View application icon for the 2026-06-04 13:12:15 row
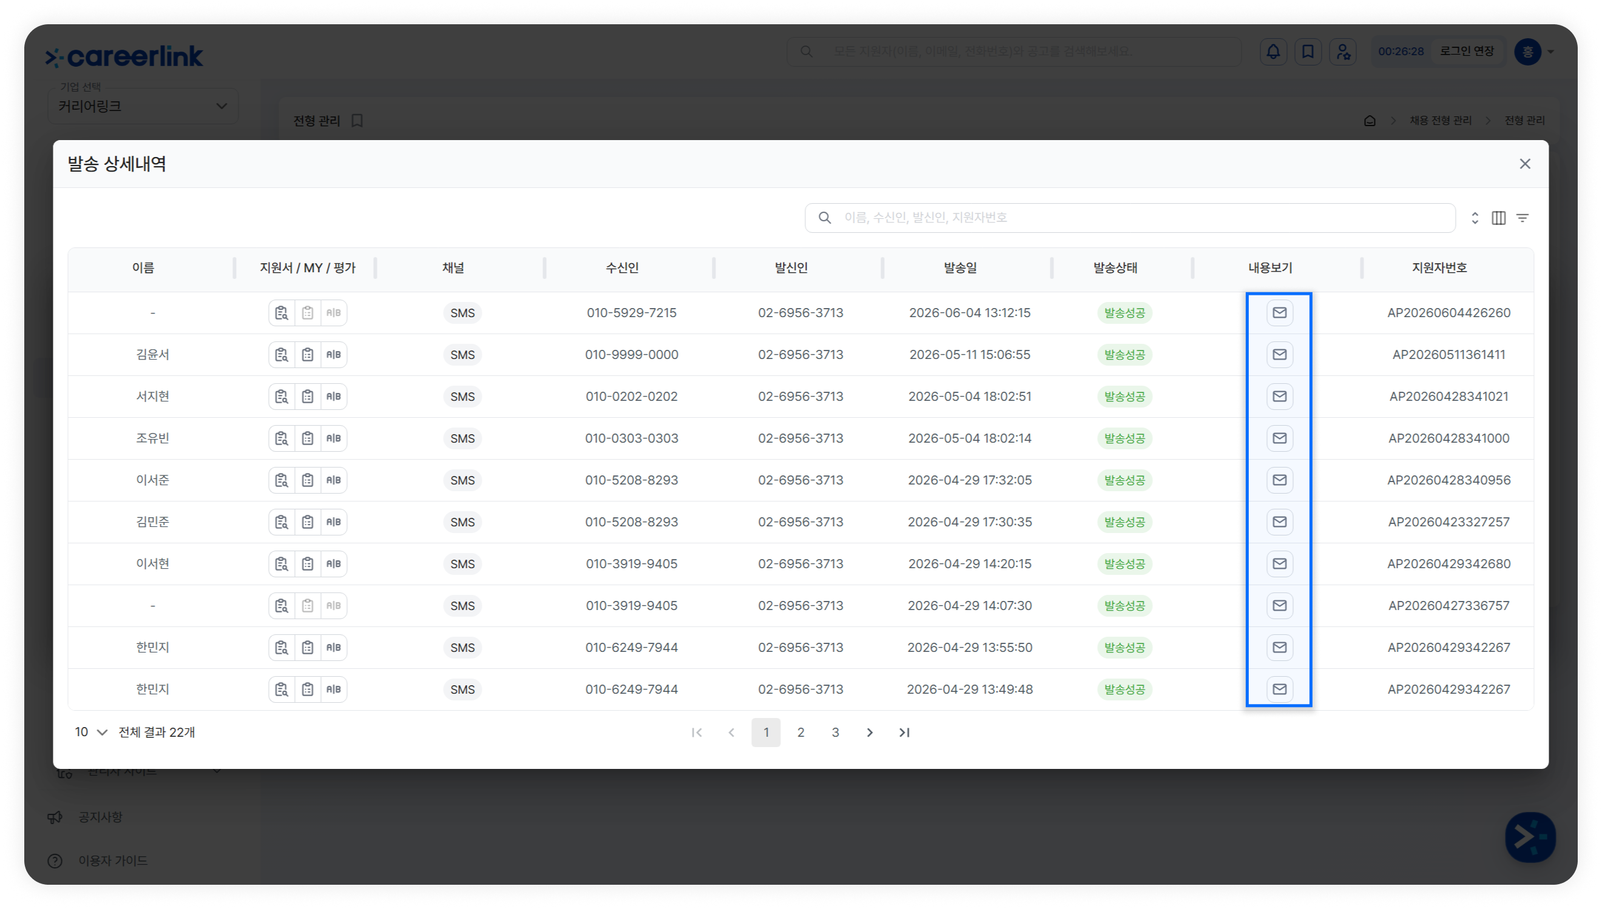 coord(282,313)
